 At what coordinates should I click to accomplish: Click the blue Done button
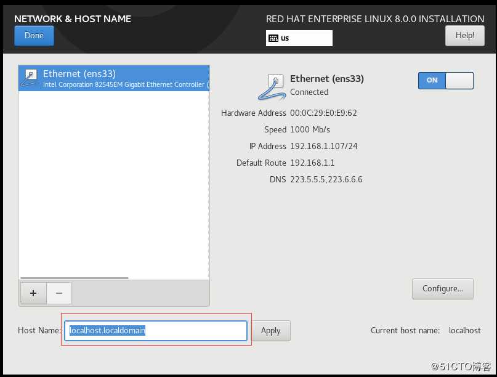click(x=34, y=36)
